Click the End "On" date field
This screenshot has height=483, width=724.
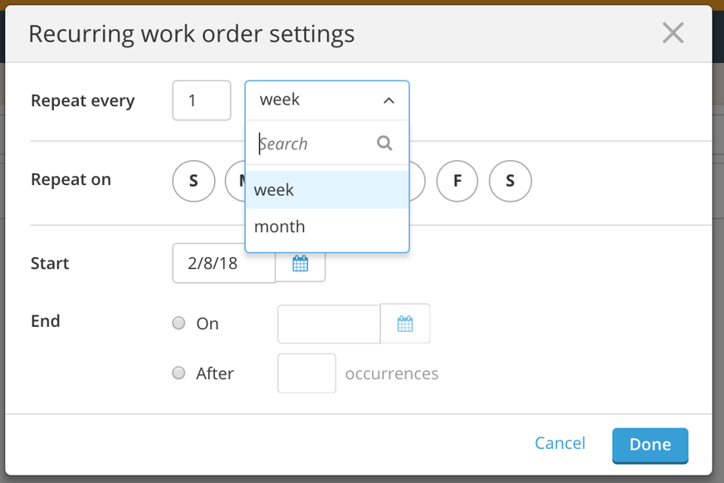click(328, 324)
